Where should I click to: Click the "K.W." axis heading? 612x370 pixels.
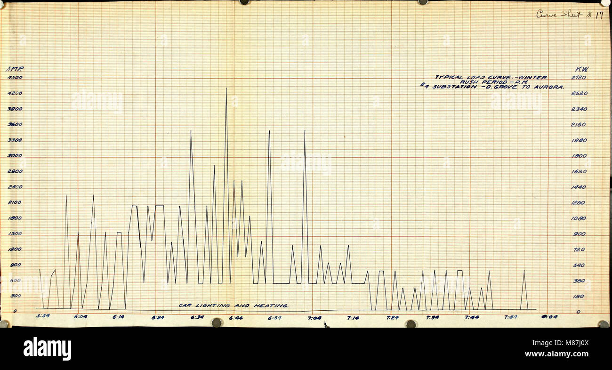coord(582,69)
